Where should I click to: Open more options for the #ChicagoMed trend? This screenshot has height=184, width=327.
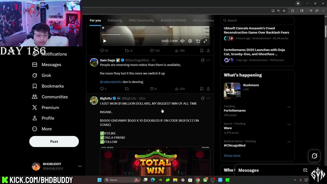[x=289, y=142]
